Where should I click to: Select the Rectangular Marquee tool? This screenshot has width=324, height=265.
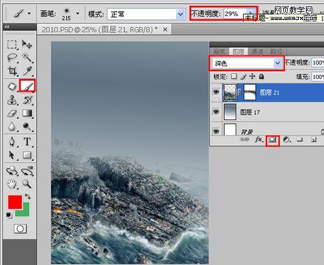[x=12, y=45]
